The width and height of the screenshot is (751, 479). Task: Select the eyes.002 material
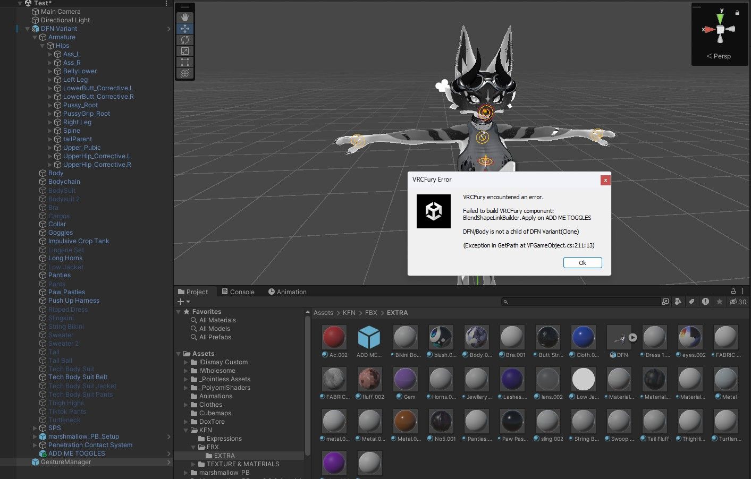690,341
